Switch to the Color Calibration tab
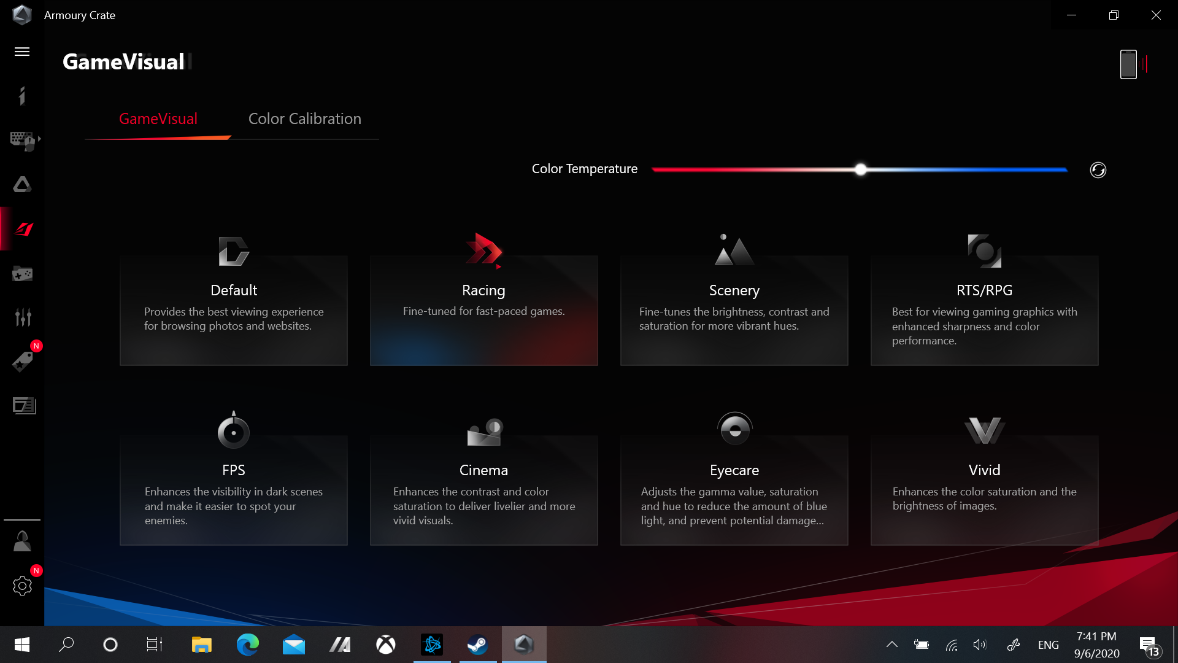 pos(305,119)
